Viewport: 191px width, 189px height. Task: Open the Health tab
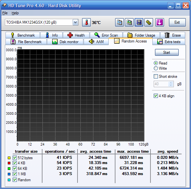pos(76,35)
